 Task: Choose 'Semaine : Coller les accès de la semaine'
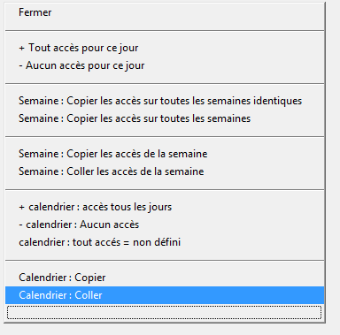click(x=165, y=171)
